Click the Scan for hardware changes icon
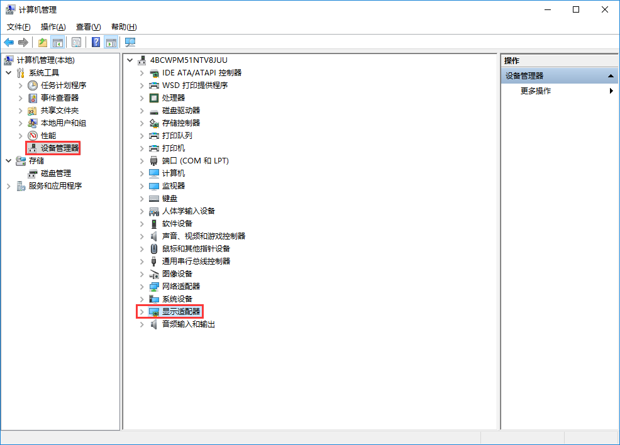The width and height of the screenshot is (620, 445). click(130, 42)
